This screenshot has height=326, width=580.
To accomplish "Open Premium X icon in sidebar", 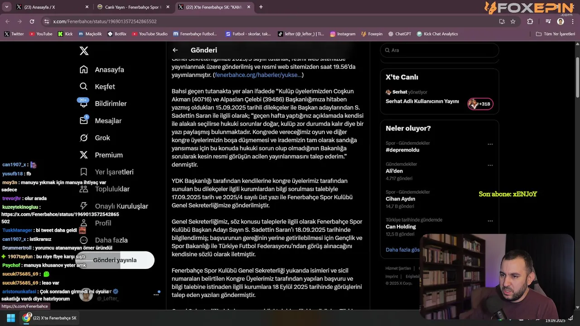I will pos(83,155).
